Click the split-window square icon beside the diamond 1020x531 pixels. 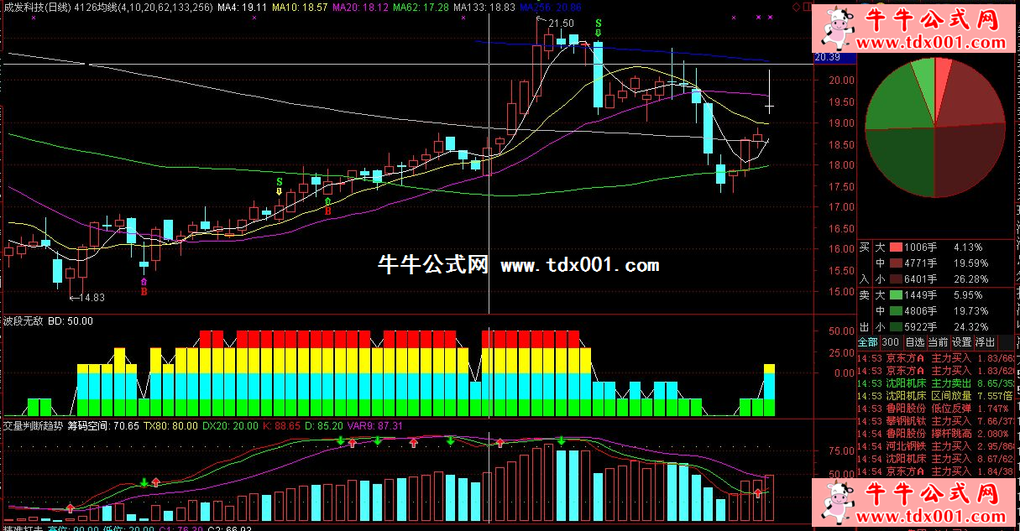coord(806,8)
